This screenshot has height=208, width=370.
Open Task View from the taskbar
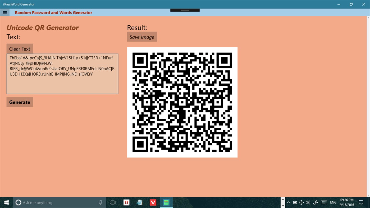point(113,202)
